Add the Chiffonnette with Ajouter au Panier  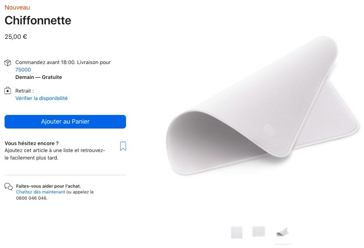coord(65,122)
